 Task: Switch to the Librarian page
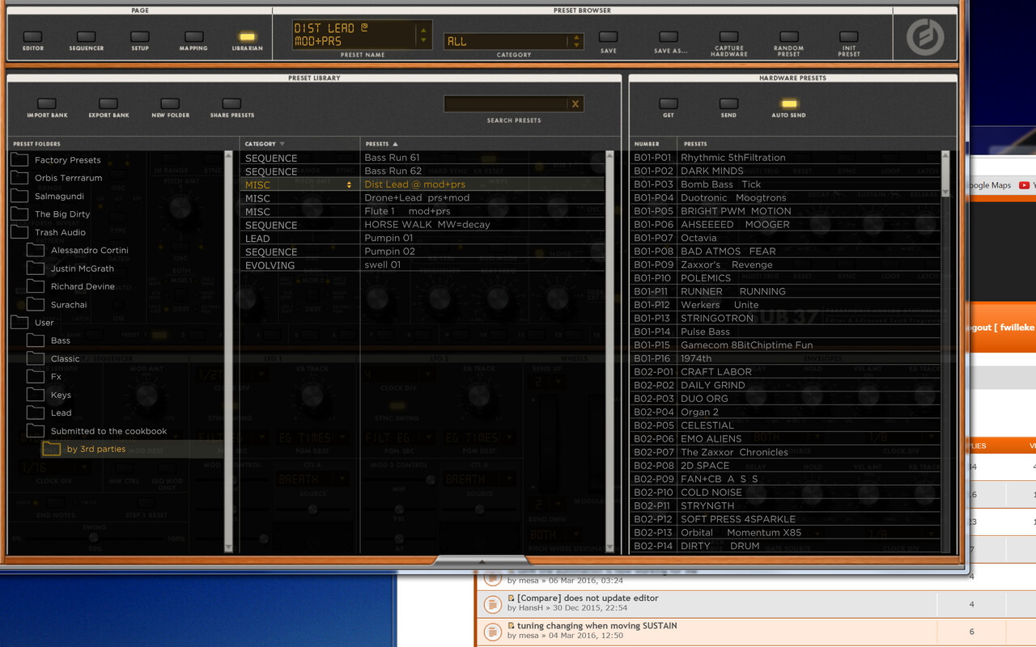(x=247, y=37)
